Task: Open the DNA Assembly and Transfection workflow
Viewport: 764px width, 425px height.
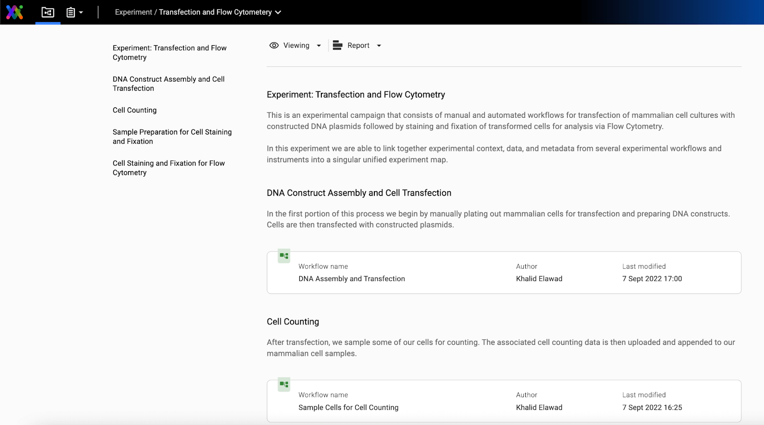Action: tap(351, 279)
